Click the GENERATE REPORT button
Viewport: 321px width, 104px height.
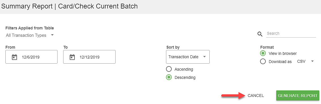(298, 96)
